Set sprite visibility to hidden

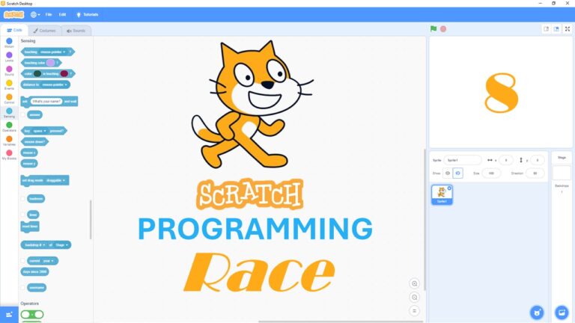(x=457, y=173)
